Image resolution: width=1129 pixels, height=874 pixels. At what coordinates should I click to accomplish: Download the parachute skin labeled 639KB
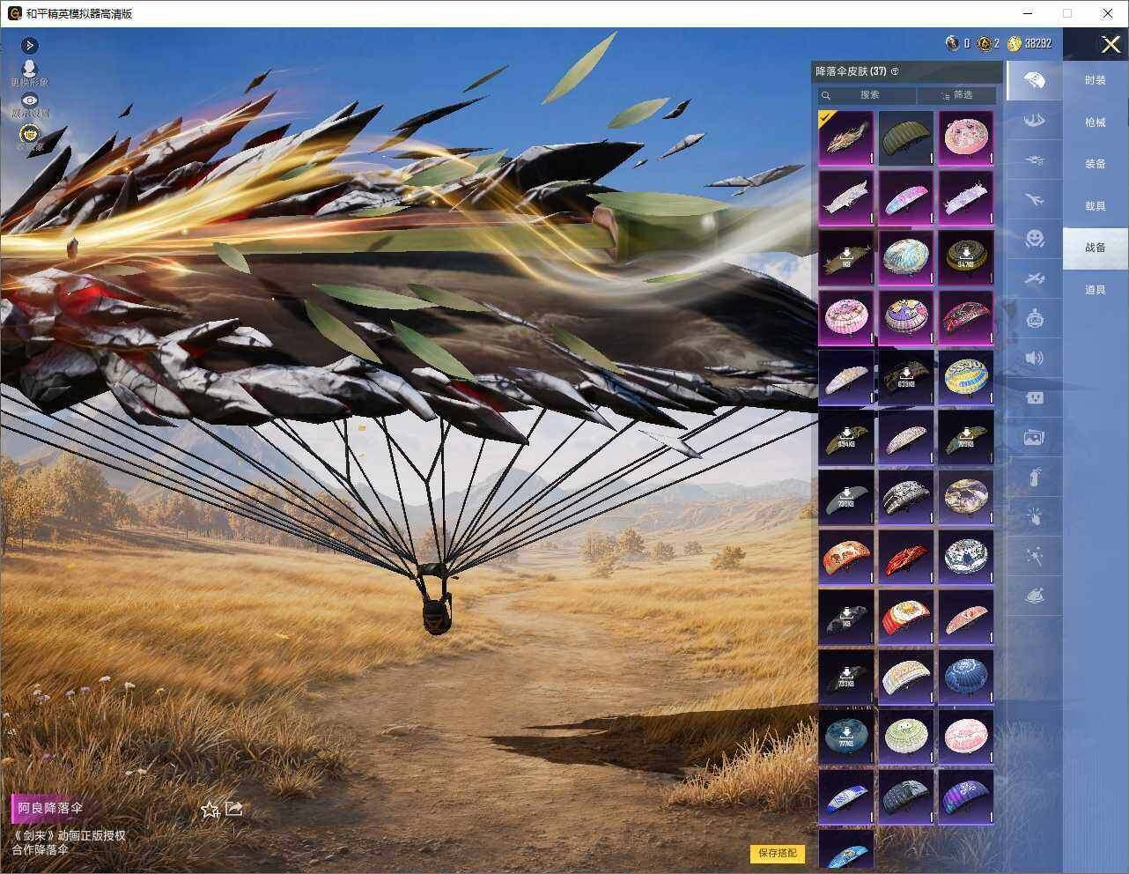pyautogui.click(x=906, y=377)
